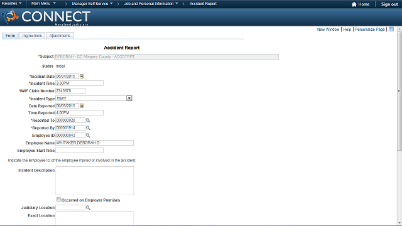Click the Help link
This screenshot has width=402, height=226.
click(347, 30)
